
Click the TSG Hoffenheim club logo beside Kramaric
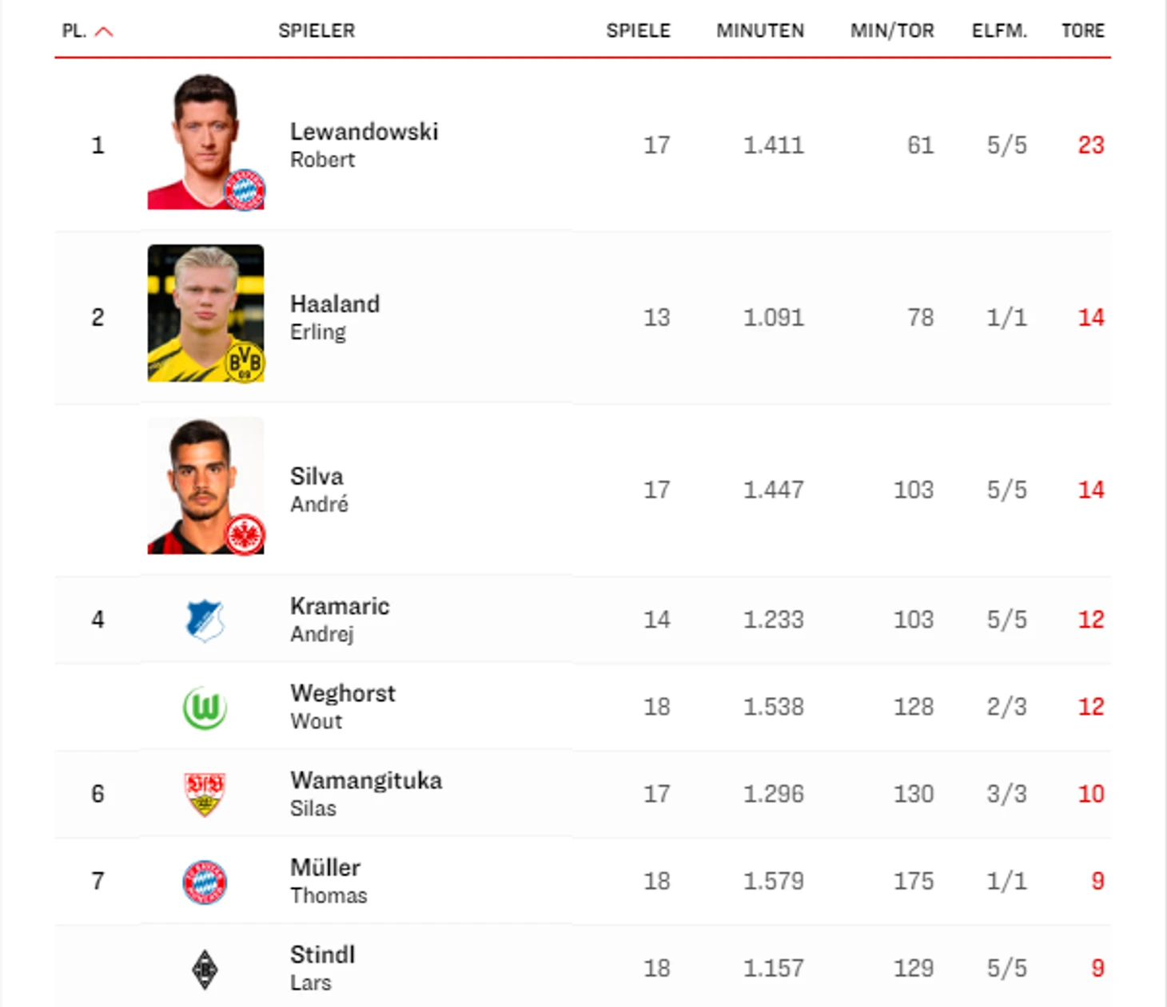click(x=205, y=620)
